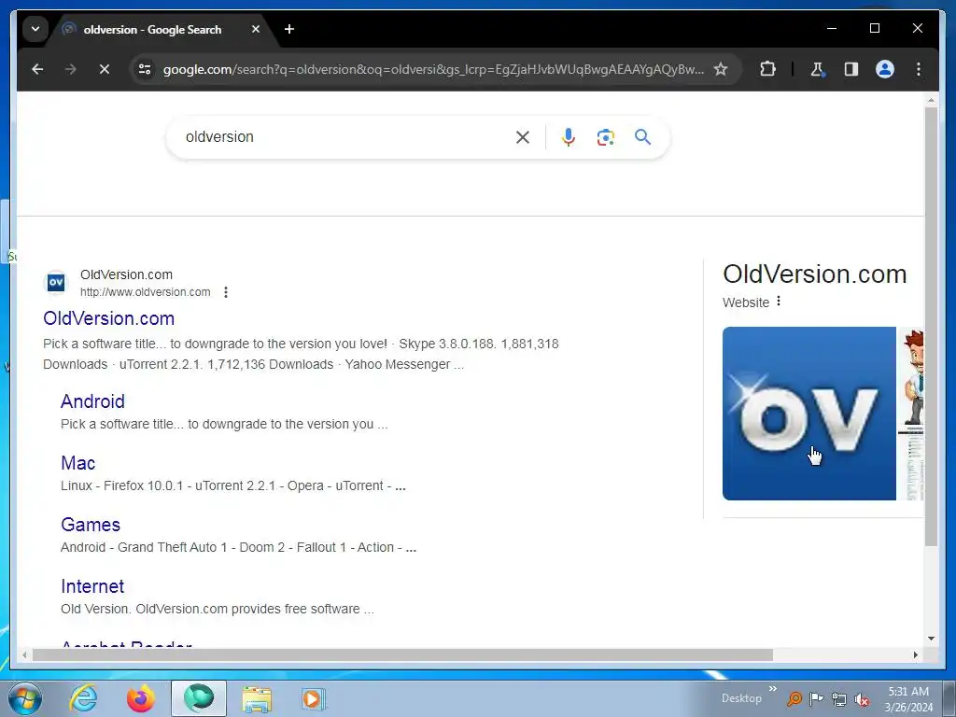Image resolution: width=956 pixels, height=717 pixels.
Task: Click the forward navigation arrow
Action: coord(71,69)
